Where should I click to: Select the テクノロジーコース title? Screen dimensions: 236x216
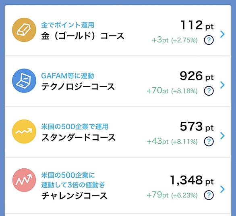point(78,87)
